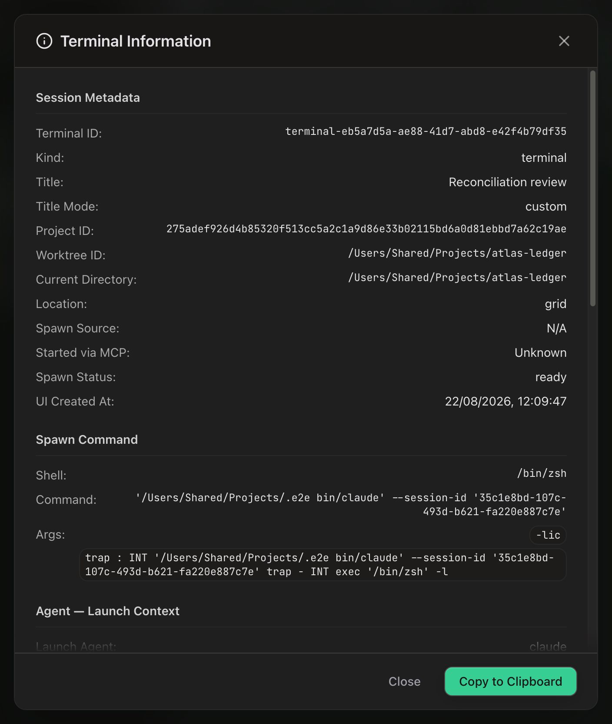Screen dimensions: 612x724
Task: Click the title value 'Reconciliation review'
Action: [x=508, y=182]
